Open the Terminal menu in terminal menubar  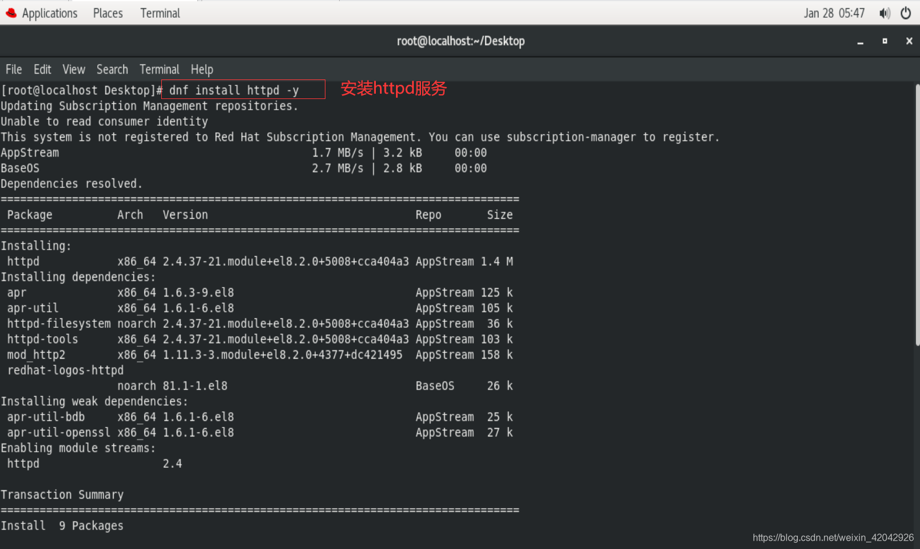pos(159,69)
